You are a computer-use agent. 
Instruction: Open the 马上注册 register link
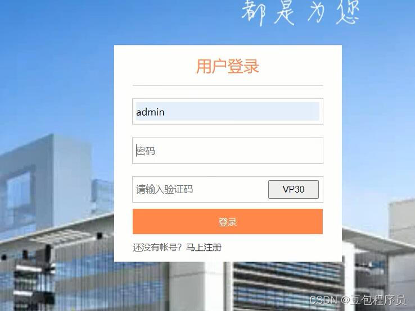click(204, 248)
